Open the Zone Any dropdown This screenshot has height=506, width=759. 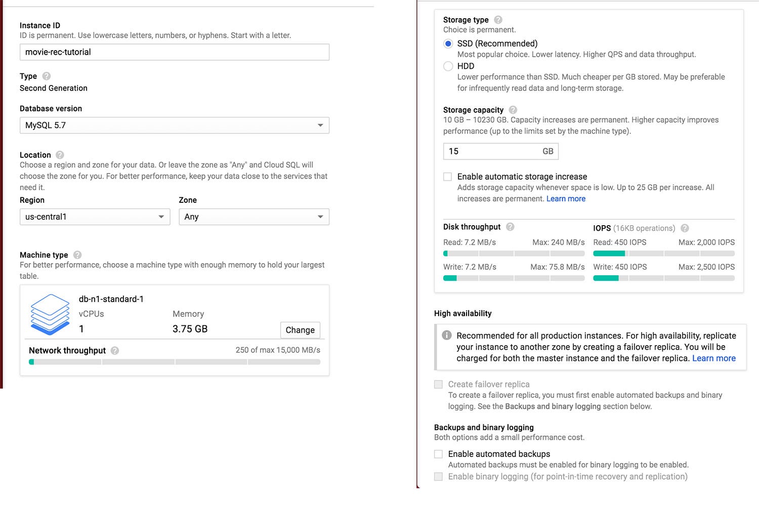254,217
